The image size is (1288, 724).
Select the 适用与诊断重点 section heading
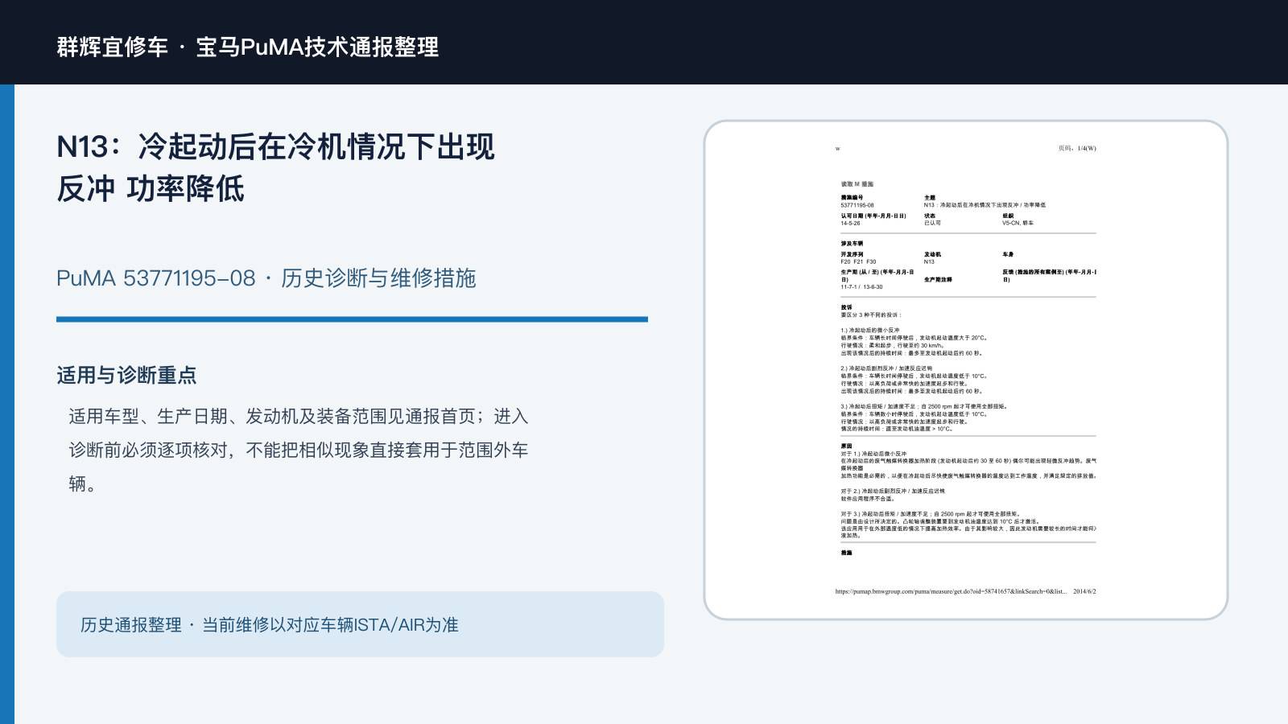pos(126,376)
